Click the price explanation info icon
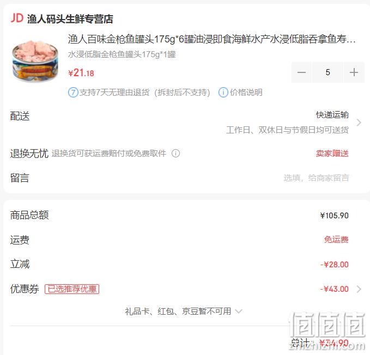Screen dimensions: 370x355 pyautogui.click(x=223, y=93)
